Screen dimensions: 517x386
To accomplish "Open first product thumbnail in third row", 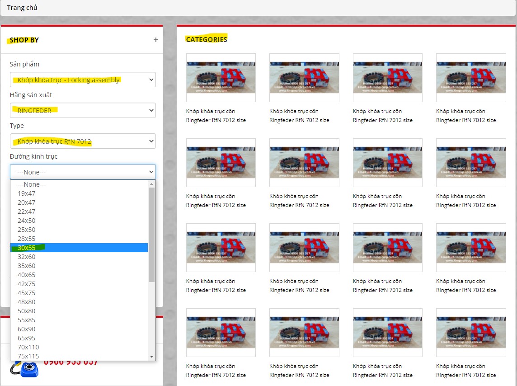I will (x=221, y=248).
